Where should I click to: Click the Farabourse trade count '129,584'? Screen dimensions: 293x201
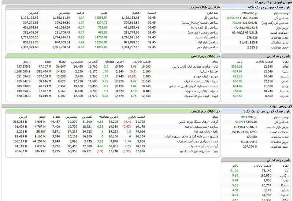252,137
